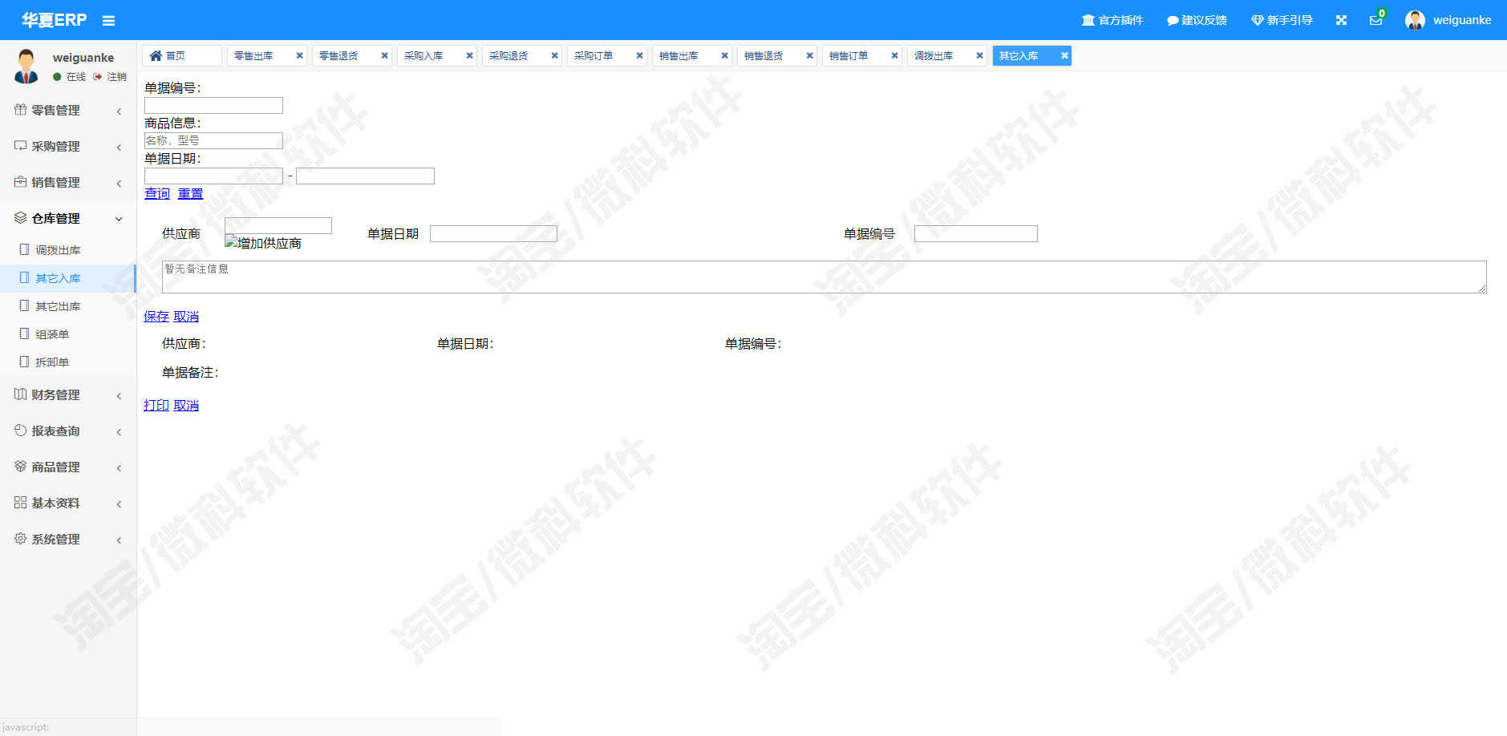Open 拆卸单 in the sidebar
The width and height of the screenshot is (1507, 736).
68,362
